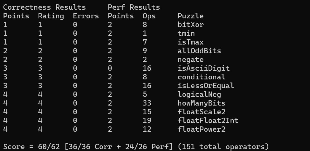This screenshot has width=310, height=151.
Task: Click the bitXor puzzle name
Action: tap(191, 25)
